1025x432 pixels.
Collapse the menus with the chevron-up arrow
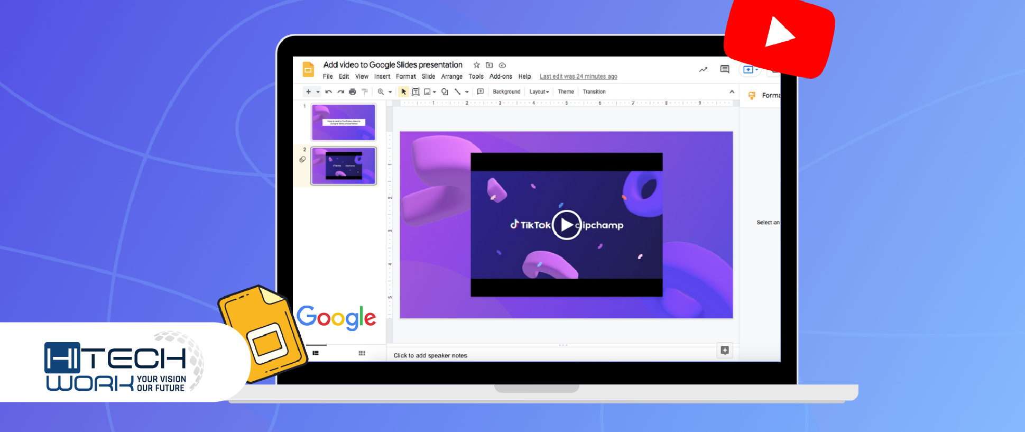pyautogui.click(x=732, y=91)
